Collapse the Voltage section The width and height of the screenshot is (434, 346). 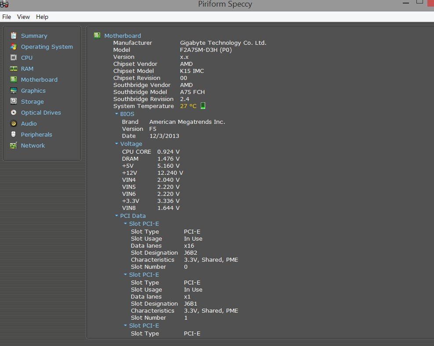[x=116, y=144]
